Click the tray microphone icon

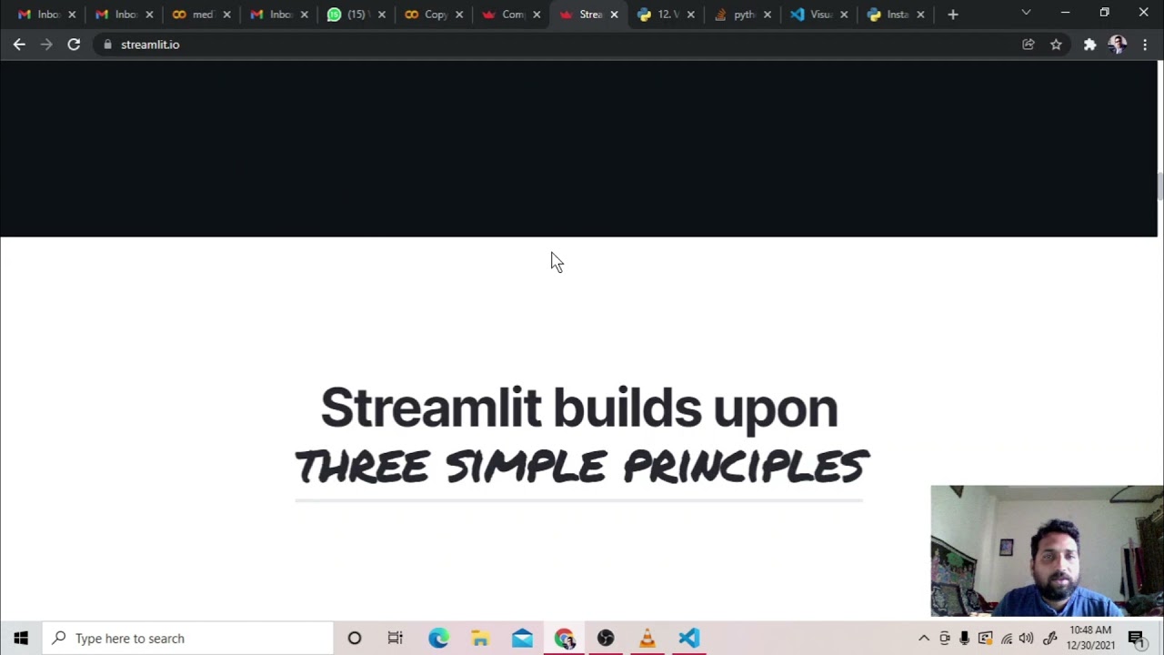point(964,638)
